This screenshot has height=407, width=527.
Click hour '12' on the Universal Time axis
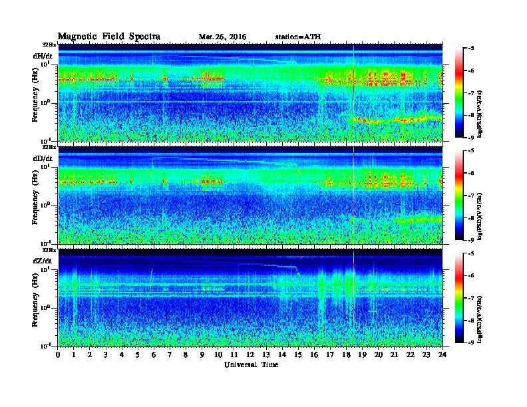coord(250,355)
